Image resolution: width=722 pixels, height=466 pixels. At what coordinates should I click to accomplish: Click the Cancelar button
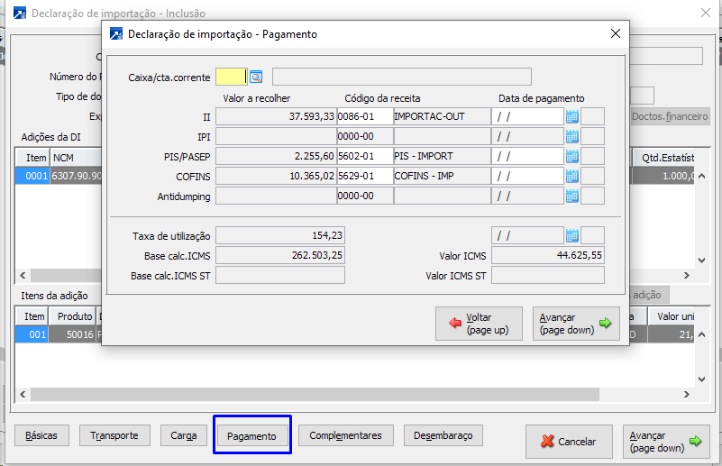click(x=569, y=441)
